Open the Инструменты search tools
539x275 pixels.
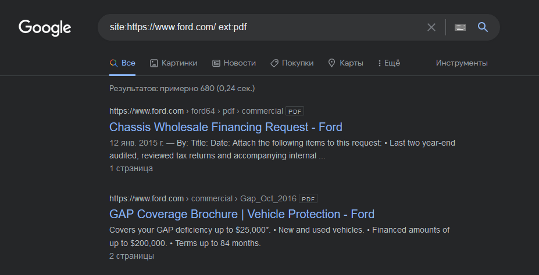[x=462, y=63]
